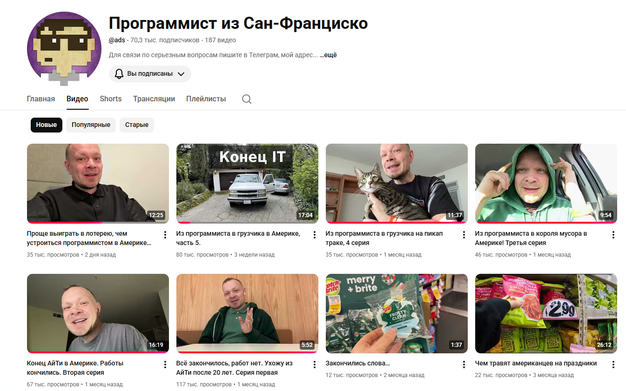The width and height of the screenshot is (626, 391).
Task: Open three-dot menu for грузчика часть 5 video
Action: pos(315,235)
